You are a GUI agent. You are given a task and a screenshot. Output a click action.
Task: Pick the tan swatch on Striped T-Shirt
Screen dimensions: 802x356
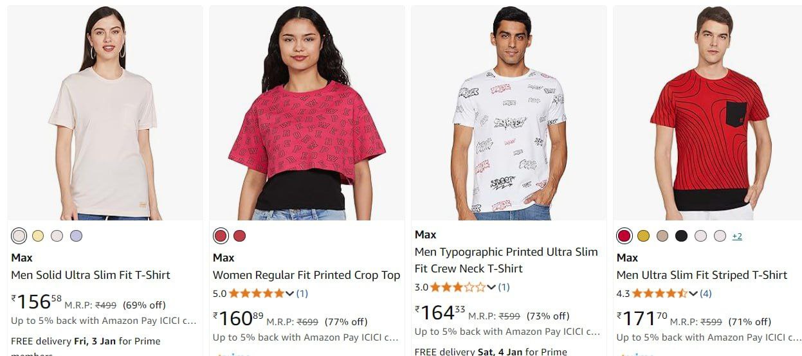[x=662, y=236]
